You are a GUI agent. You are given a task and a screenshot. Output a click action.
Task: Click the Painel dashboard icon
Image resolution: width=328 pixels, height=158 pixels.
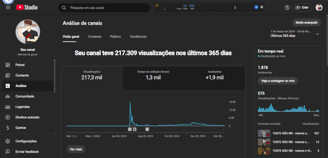click(8, 65)
